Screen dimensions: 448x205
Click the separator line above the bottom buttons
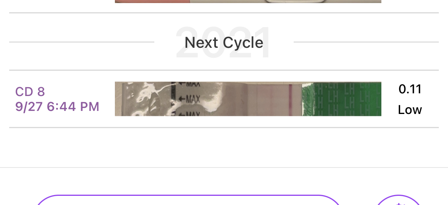(224, 168)
